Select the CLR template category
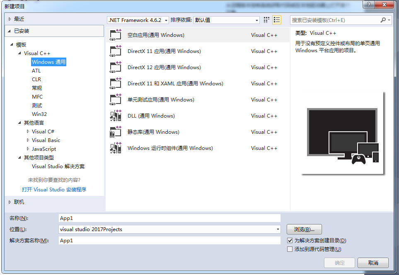 pyautogui.click(x=36, y=80)
